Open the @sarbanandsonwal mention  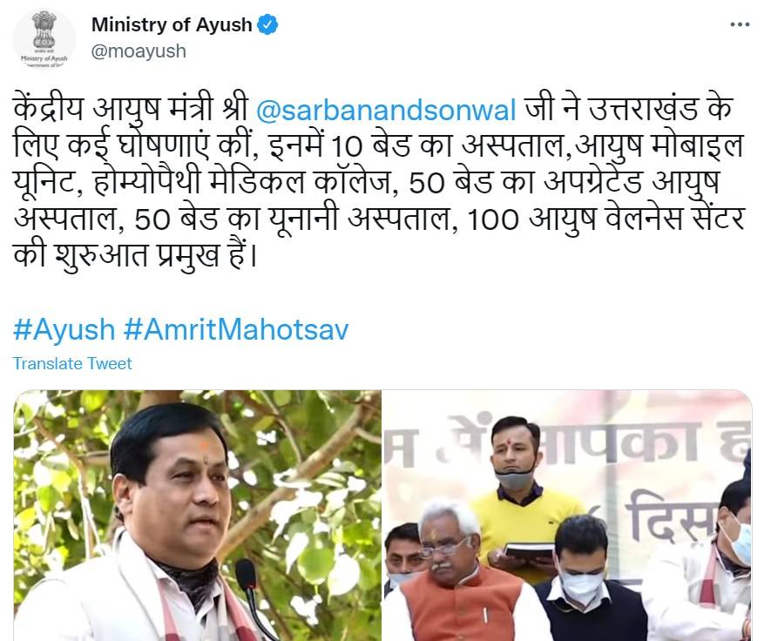click(386, 110)
